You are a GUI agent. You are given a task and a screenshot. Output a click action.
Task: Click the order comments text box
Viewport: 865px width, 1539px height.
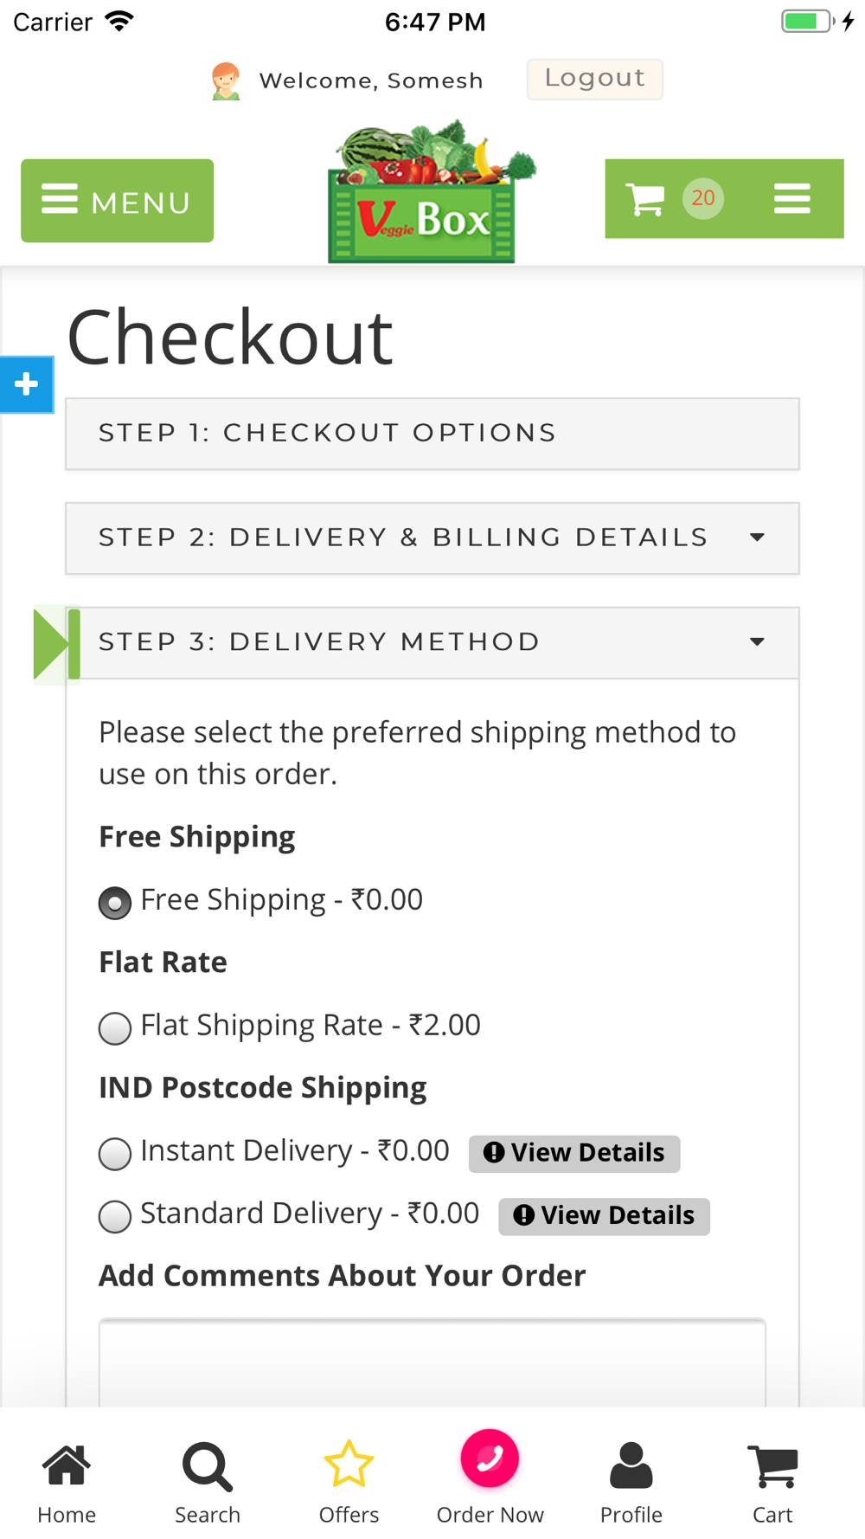[x=432, y=1363]
